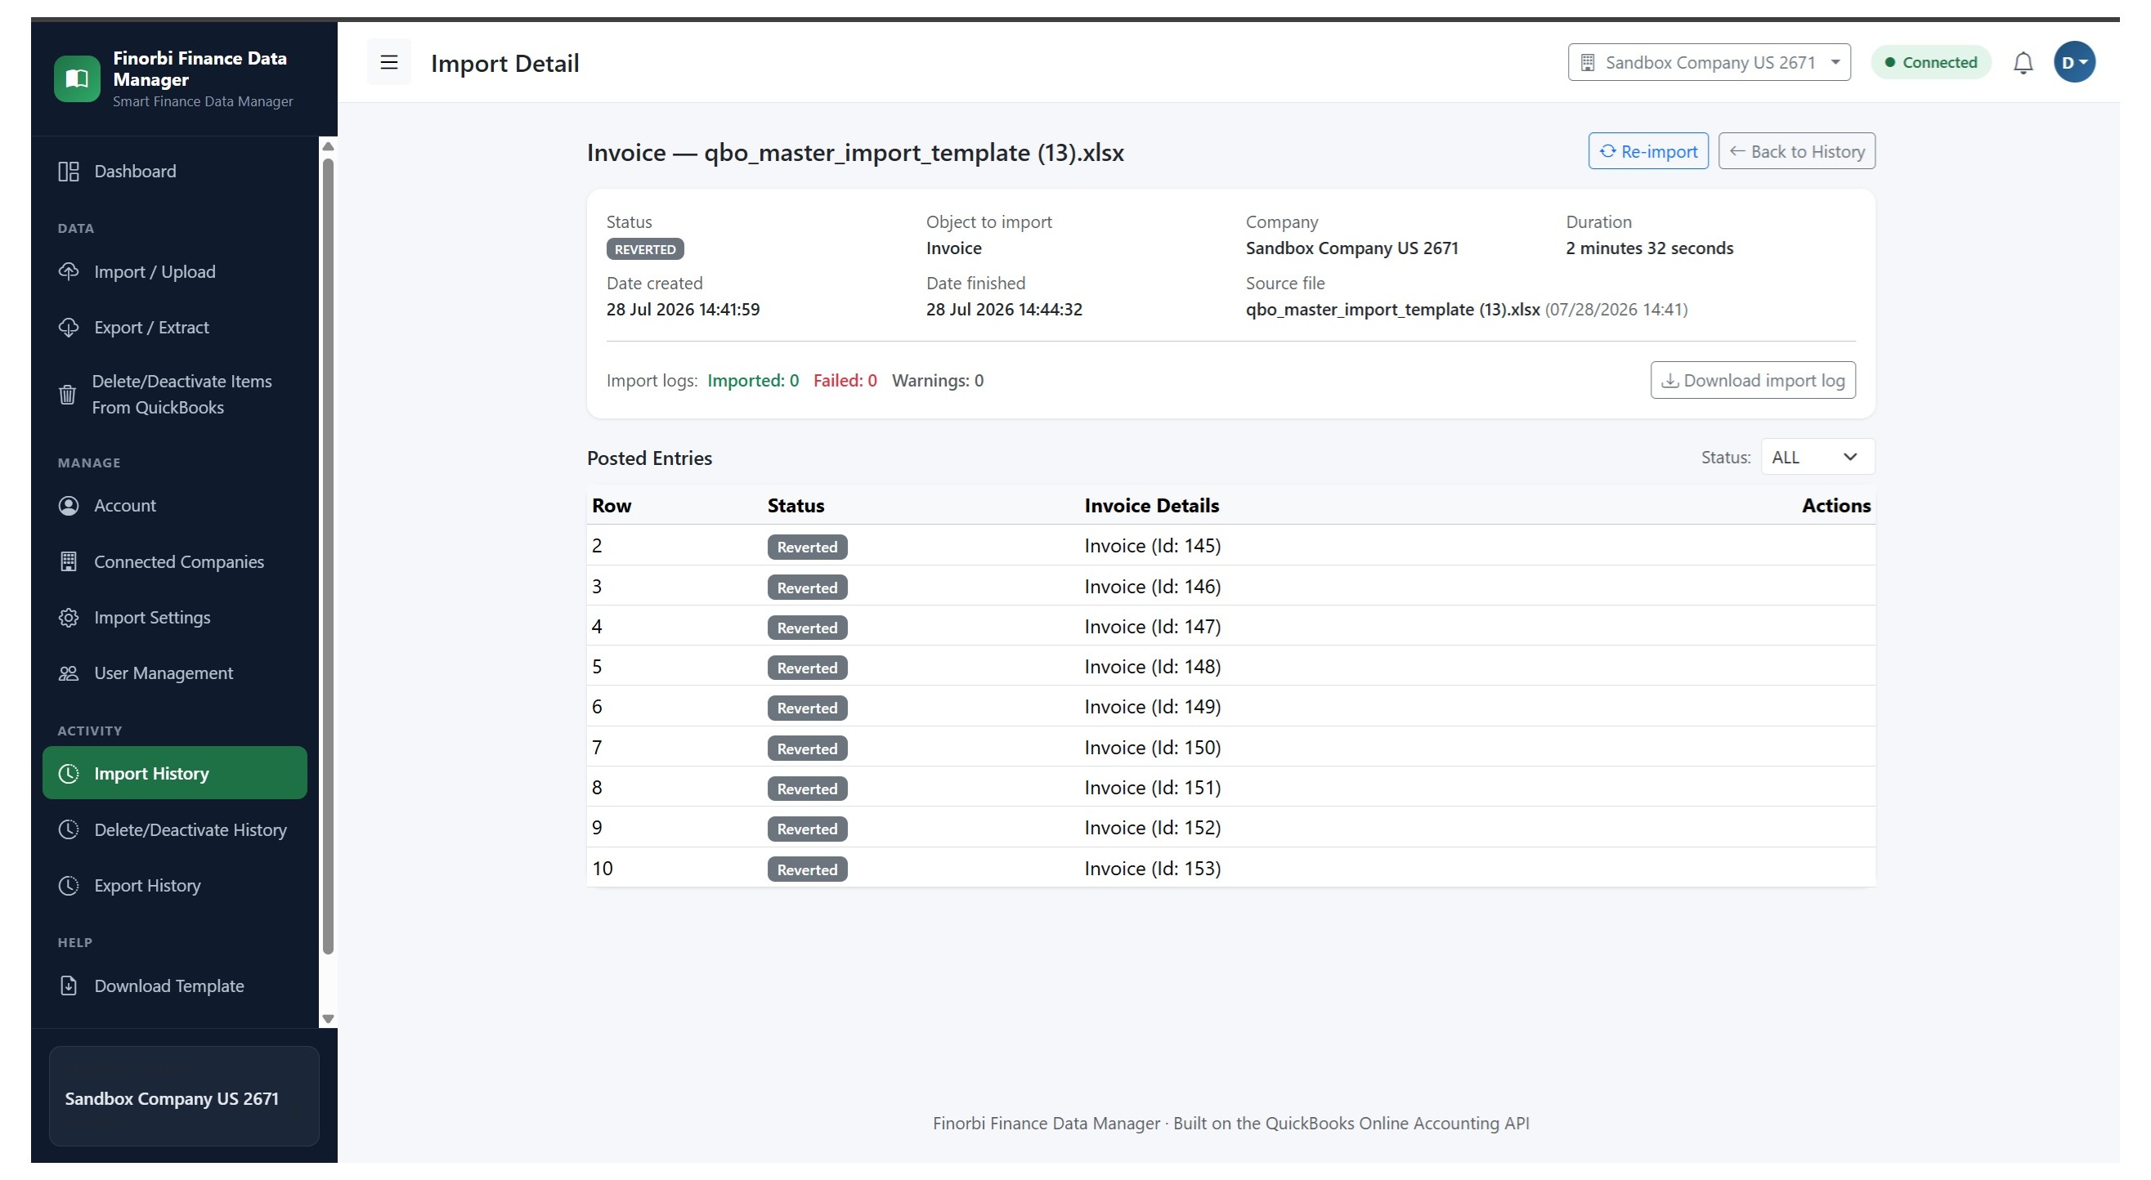Download the import log
The height and width of the screenshot is (1180, 2151).
(x=1753, y=381)
